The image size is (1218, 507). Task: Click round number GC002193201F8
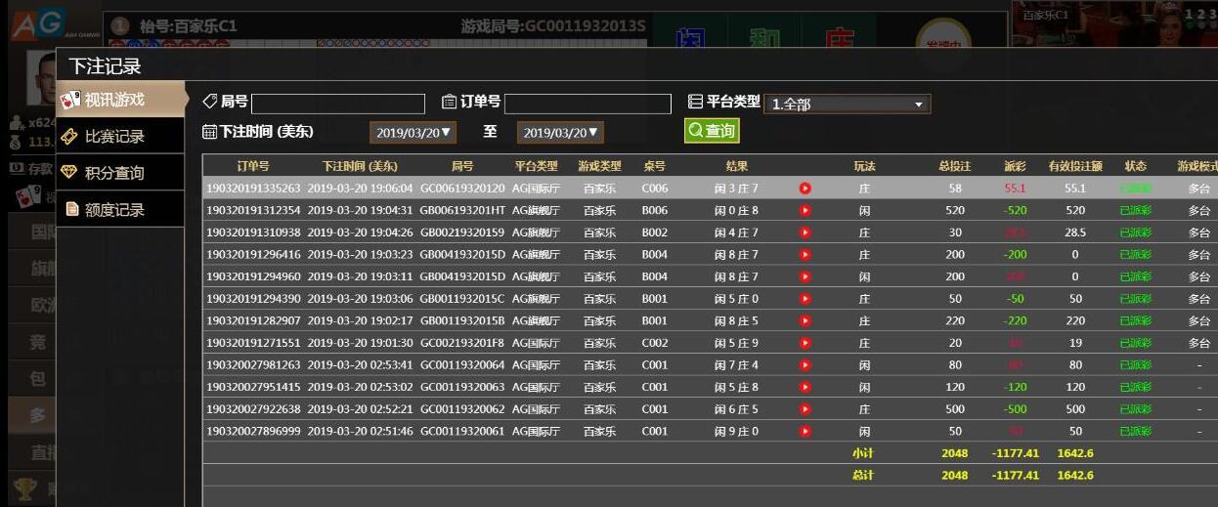click(462, 343)
